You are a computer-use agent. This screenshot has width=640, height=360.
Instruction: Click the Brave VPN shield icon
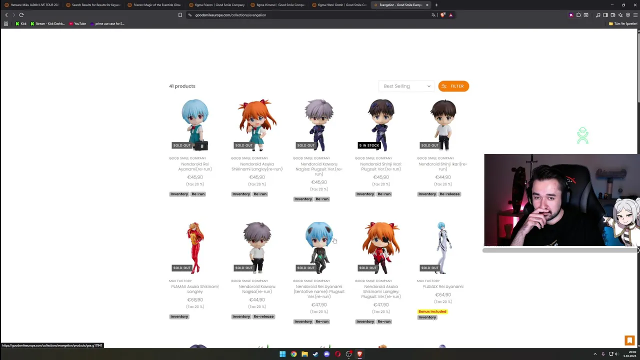(628, 15)
